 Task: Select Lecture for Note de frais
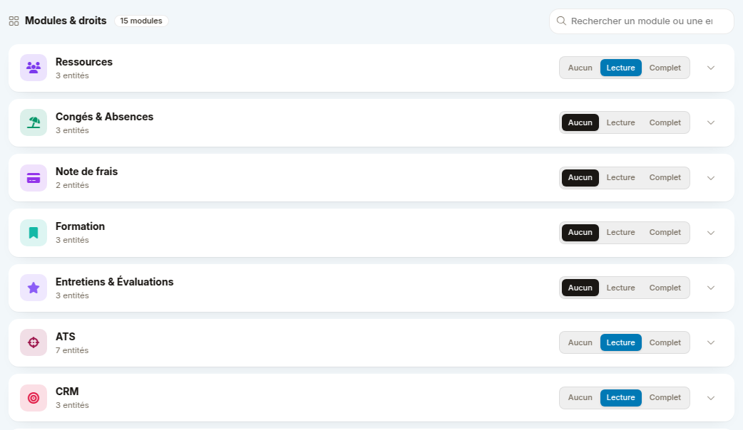[x=620, y=177]
